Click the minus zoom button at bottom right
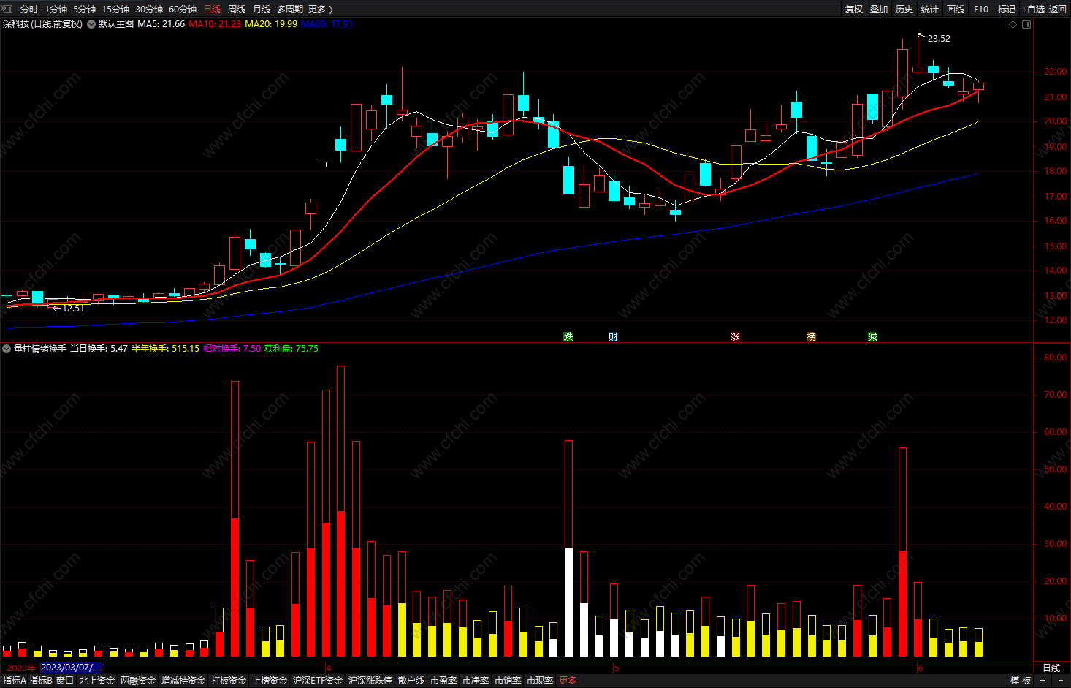 coord(1061,681)
